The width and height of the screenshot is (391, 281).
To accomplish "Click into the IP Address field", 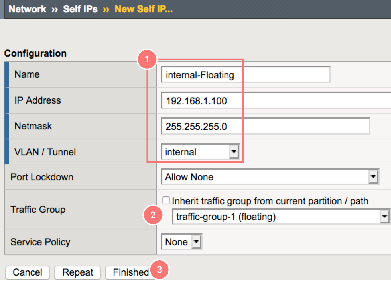I will pyautogui.click(x=275, y=101).
